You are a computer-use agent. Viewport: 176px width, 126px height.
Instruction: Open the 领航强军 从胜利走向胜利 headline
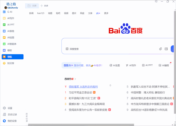pos(83,87)
